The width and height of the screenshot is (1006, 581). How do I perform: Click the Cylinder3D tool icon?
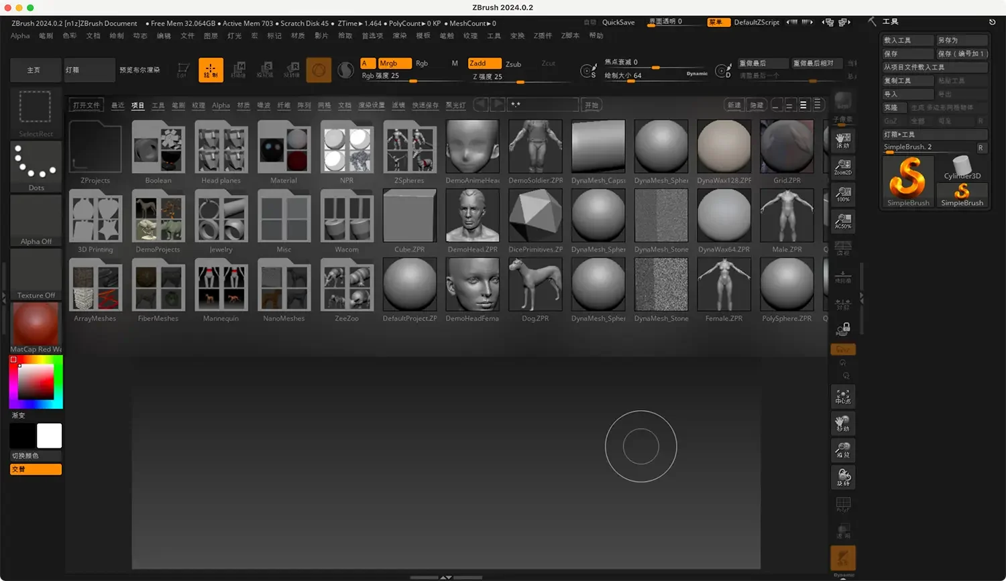click(x=962, y=168)
